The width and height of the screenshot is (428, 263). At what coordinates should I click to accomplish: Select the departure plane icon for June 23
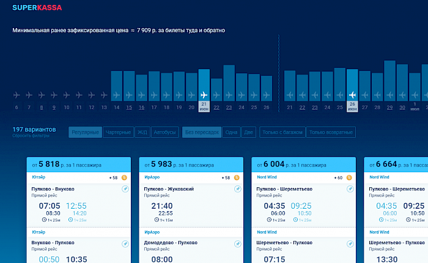(229, 95)
